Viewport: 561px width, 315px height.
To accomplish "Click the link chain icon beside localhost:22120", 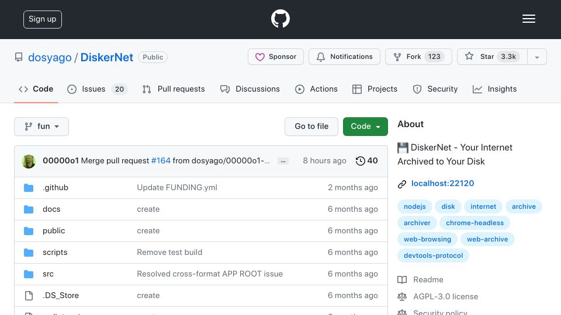I will click(402, 184).
